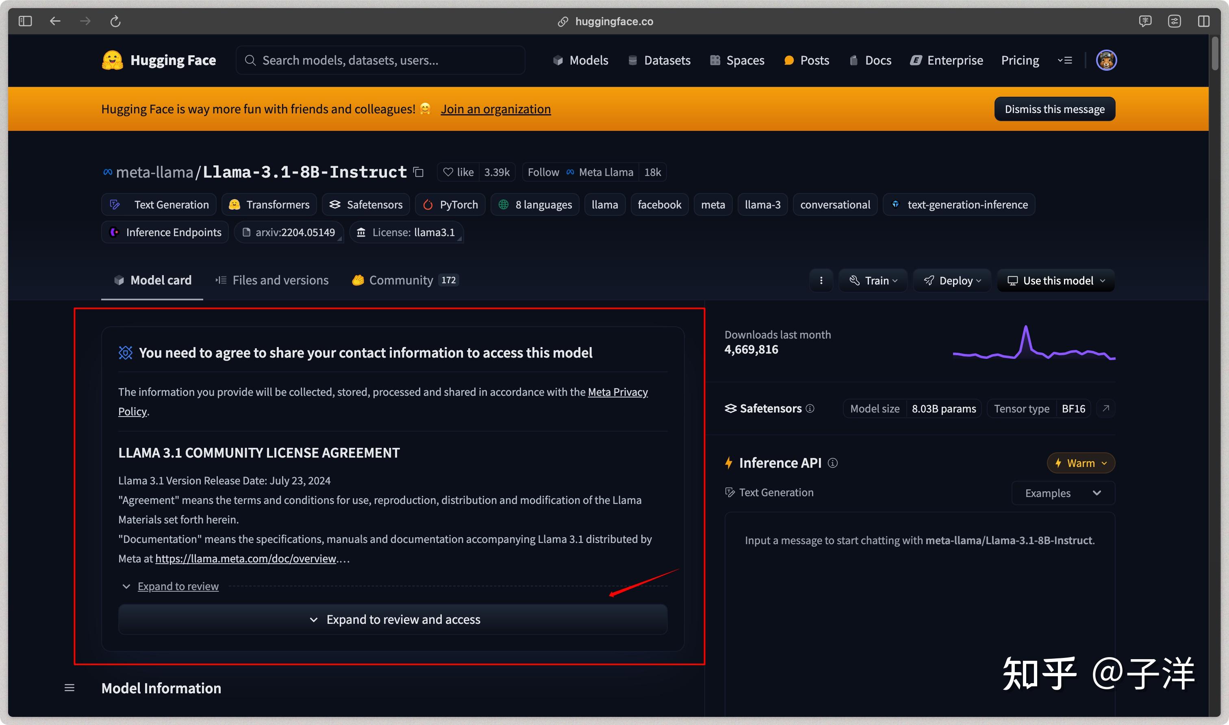The width and height of the screenshot is (1229, 725).
Task: Reload the page in browser toolbar
Action: [x=115, y=21]
